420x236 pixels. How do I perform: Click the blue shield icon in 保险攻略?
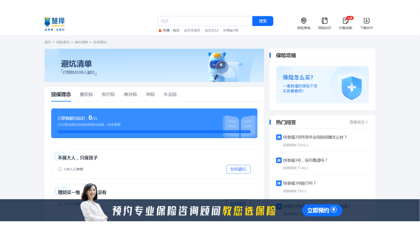click(352, 88)
